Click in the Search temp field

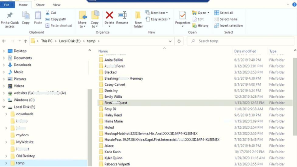coord(241,41)
